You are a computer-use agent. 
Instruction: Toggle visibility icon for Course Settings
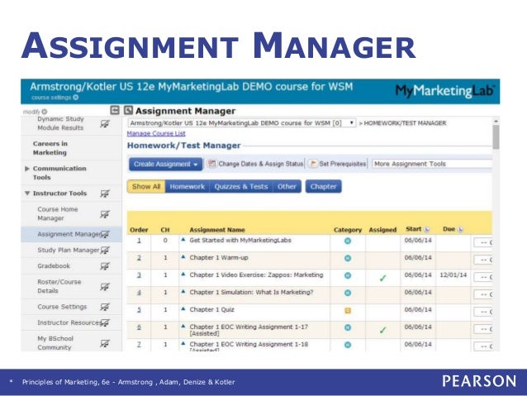105,307
